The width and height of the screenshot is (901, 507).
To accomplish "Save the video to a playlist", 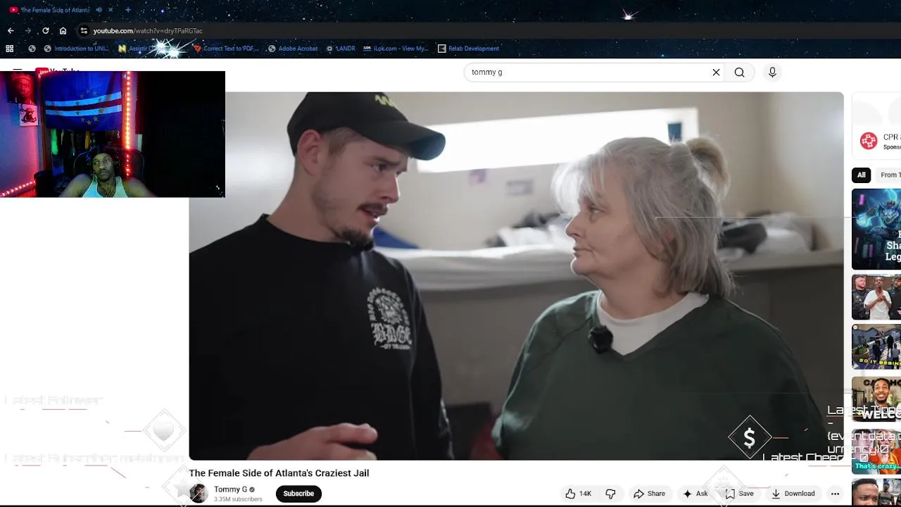I will (740, 494).
